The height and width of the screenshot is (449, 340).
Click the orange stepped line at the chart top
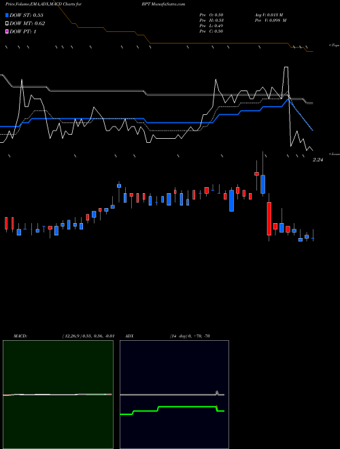click(x=218, y=44)
